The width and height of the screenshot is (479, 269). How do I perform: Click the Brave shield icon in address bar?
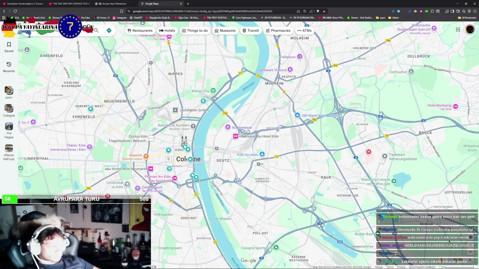[318, 11]
